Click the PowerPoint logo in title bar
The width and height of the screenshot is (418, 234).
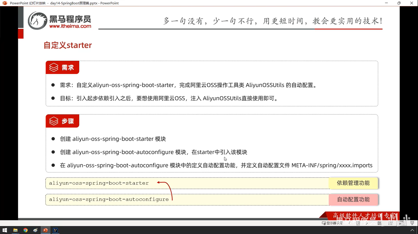tap(5, 3)
